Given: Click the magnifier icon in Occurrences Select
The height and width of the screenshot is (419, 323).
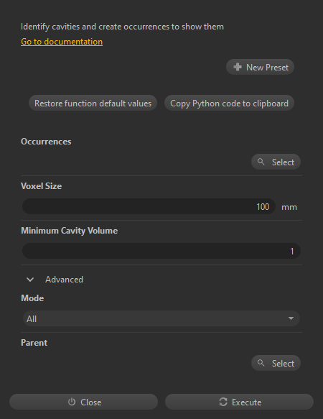Looking at the screenshot, I should 261,162.
